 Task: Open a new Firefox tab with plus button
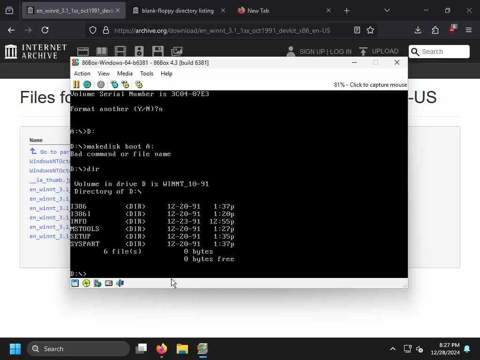tap(346, 11)
